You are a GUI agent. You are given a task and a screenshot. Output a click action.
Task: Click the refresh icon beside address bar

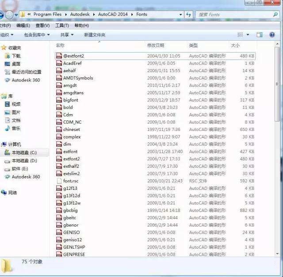(189, 15)
